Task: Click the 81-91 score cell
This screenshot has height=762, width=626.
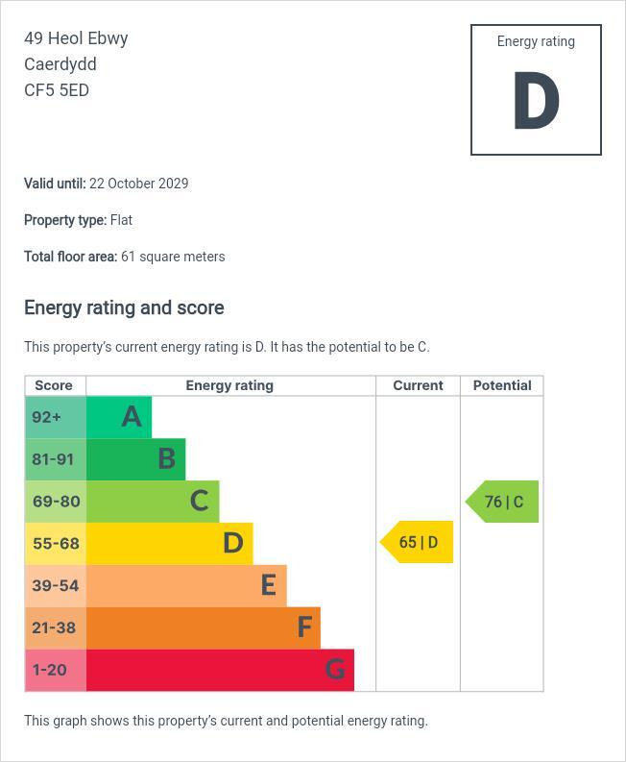Action: [55, 459]
